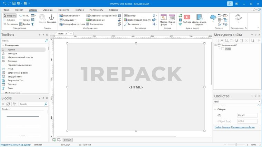The image size is (262, 147).
Task: Pin the Toolbox panel
Action: coord(43,35)
